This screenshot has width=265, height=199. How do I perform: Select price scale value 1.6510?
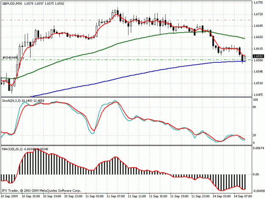coord(258,83)
